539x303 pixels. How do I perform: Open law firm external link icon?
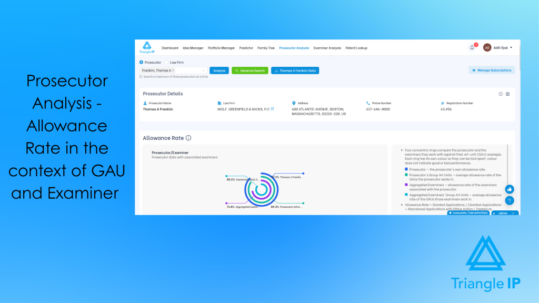(272, 109)
